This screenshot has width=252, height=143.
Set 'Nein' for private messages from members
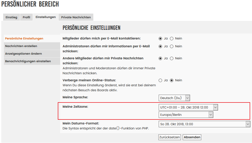[172, 58]
